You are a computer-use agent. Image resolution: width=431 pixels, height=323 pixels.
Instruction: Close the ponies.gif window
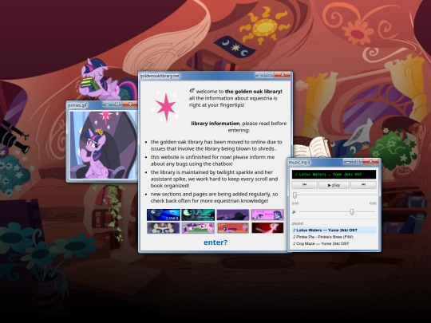pos(130,104)
